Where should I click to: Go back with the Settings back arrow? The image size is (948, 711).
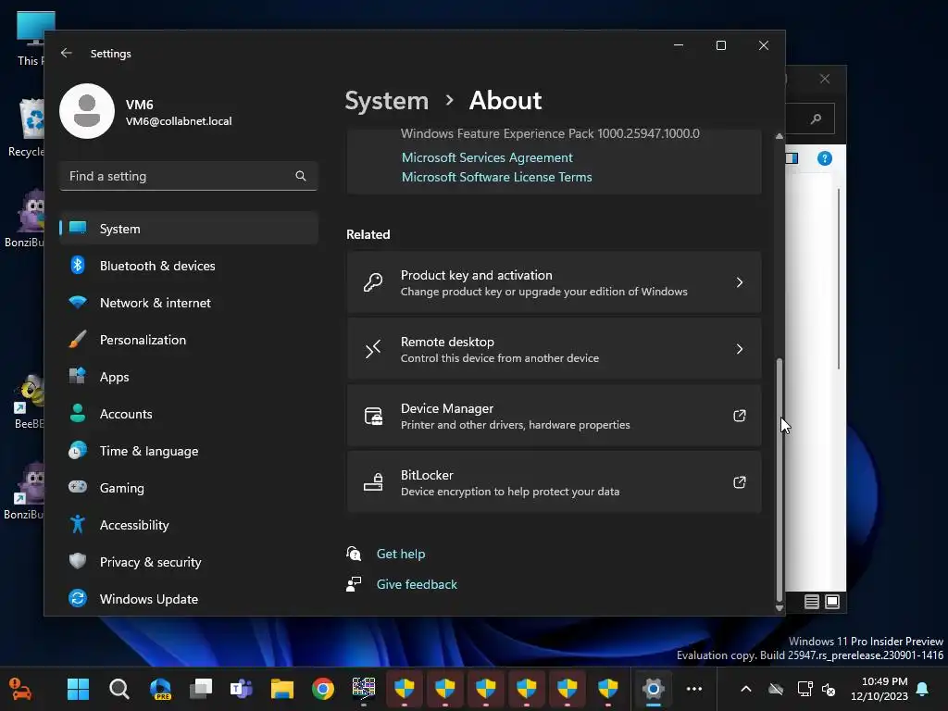67,53
